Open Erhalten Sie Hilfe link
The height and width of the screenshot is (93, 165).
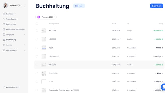pos(13,87)
